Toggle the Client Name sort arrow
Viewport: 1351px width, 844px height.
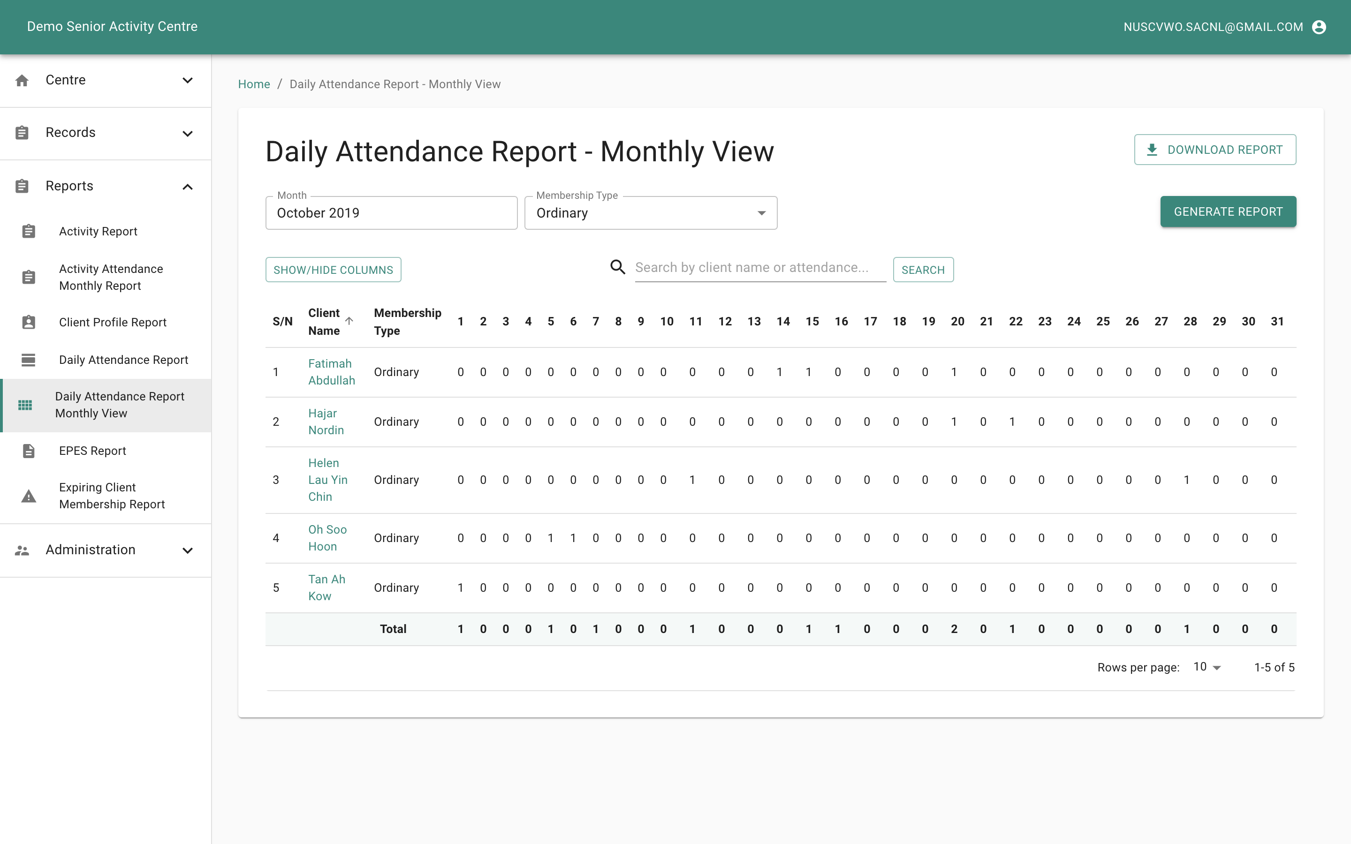(349, 321)
